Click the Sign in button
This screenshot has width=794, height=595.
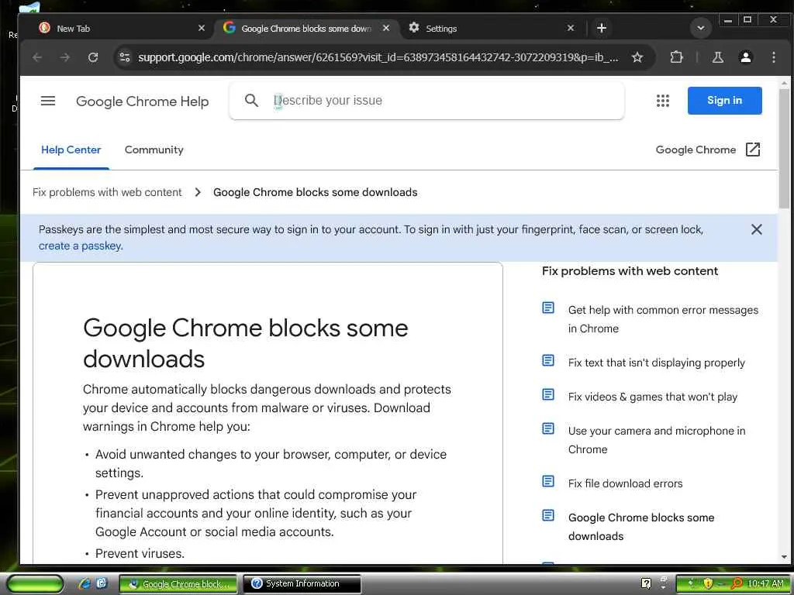[725, 100]
